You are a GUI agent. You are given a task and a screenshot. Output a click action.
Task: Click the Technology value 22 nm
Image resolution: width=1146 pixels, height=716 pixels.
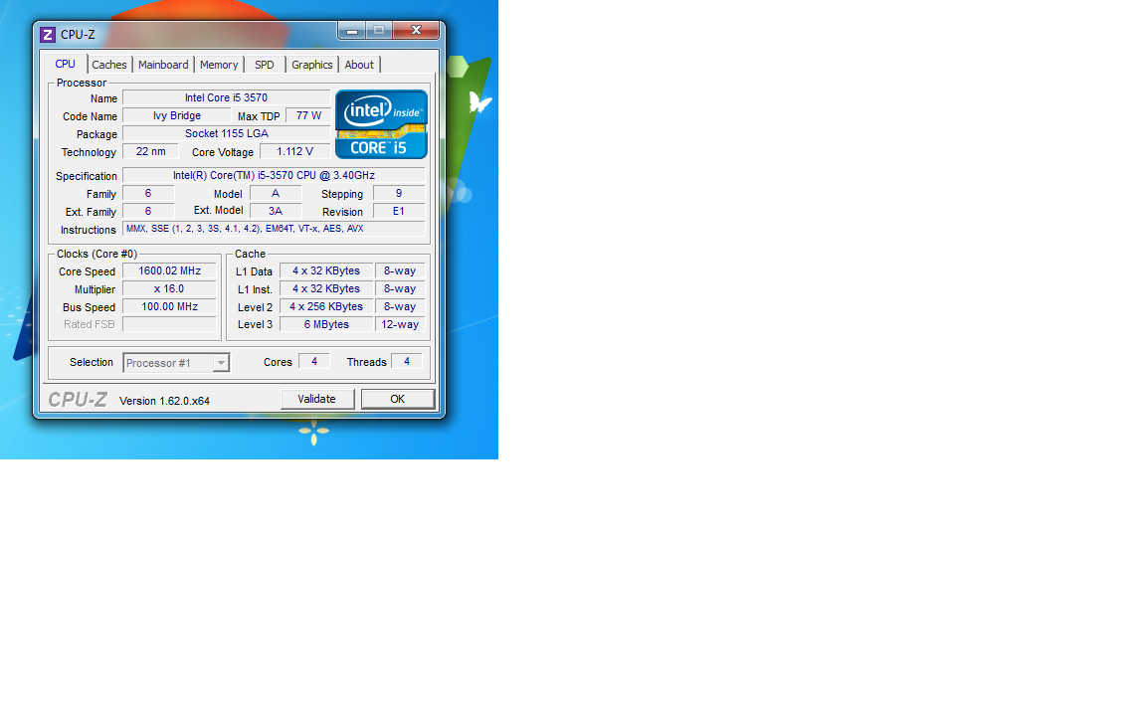pos(150,151)
